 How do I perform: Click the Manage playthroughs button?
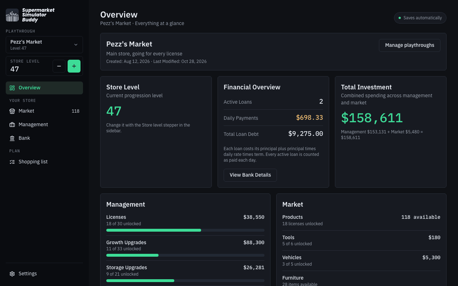tap(410, 45)
